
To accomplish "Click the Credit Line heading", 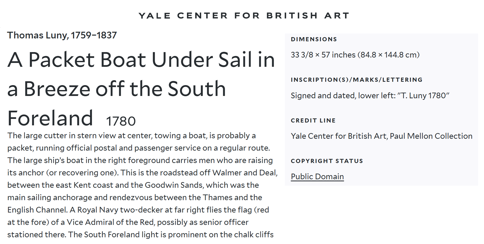I will 313,121.
